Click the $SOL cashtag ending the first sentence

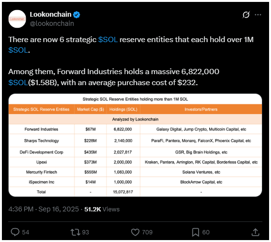click(x=18, y=50)
